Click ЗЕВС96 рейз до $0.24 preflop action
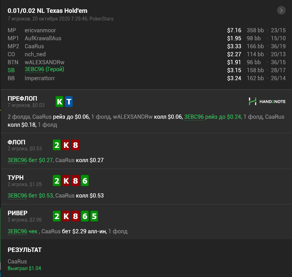 point(213,117)
